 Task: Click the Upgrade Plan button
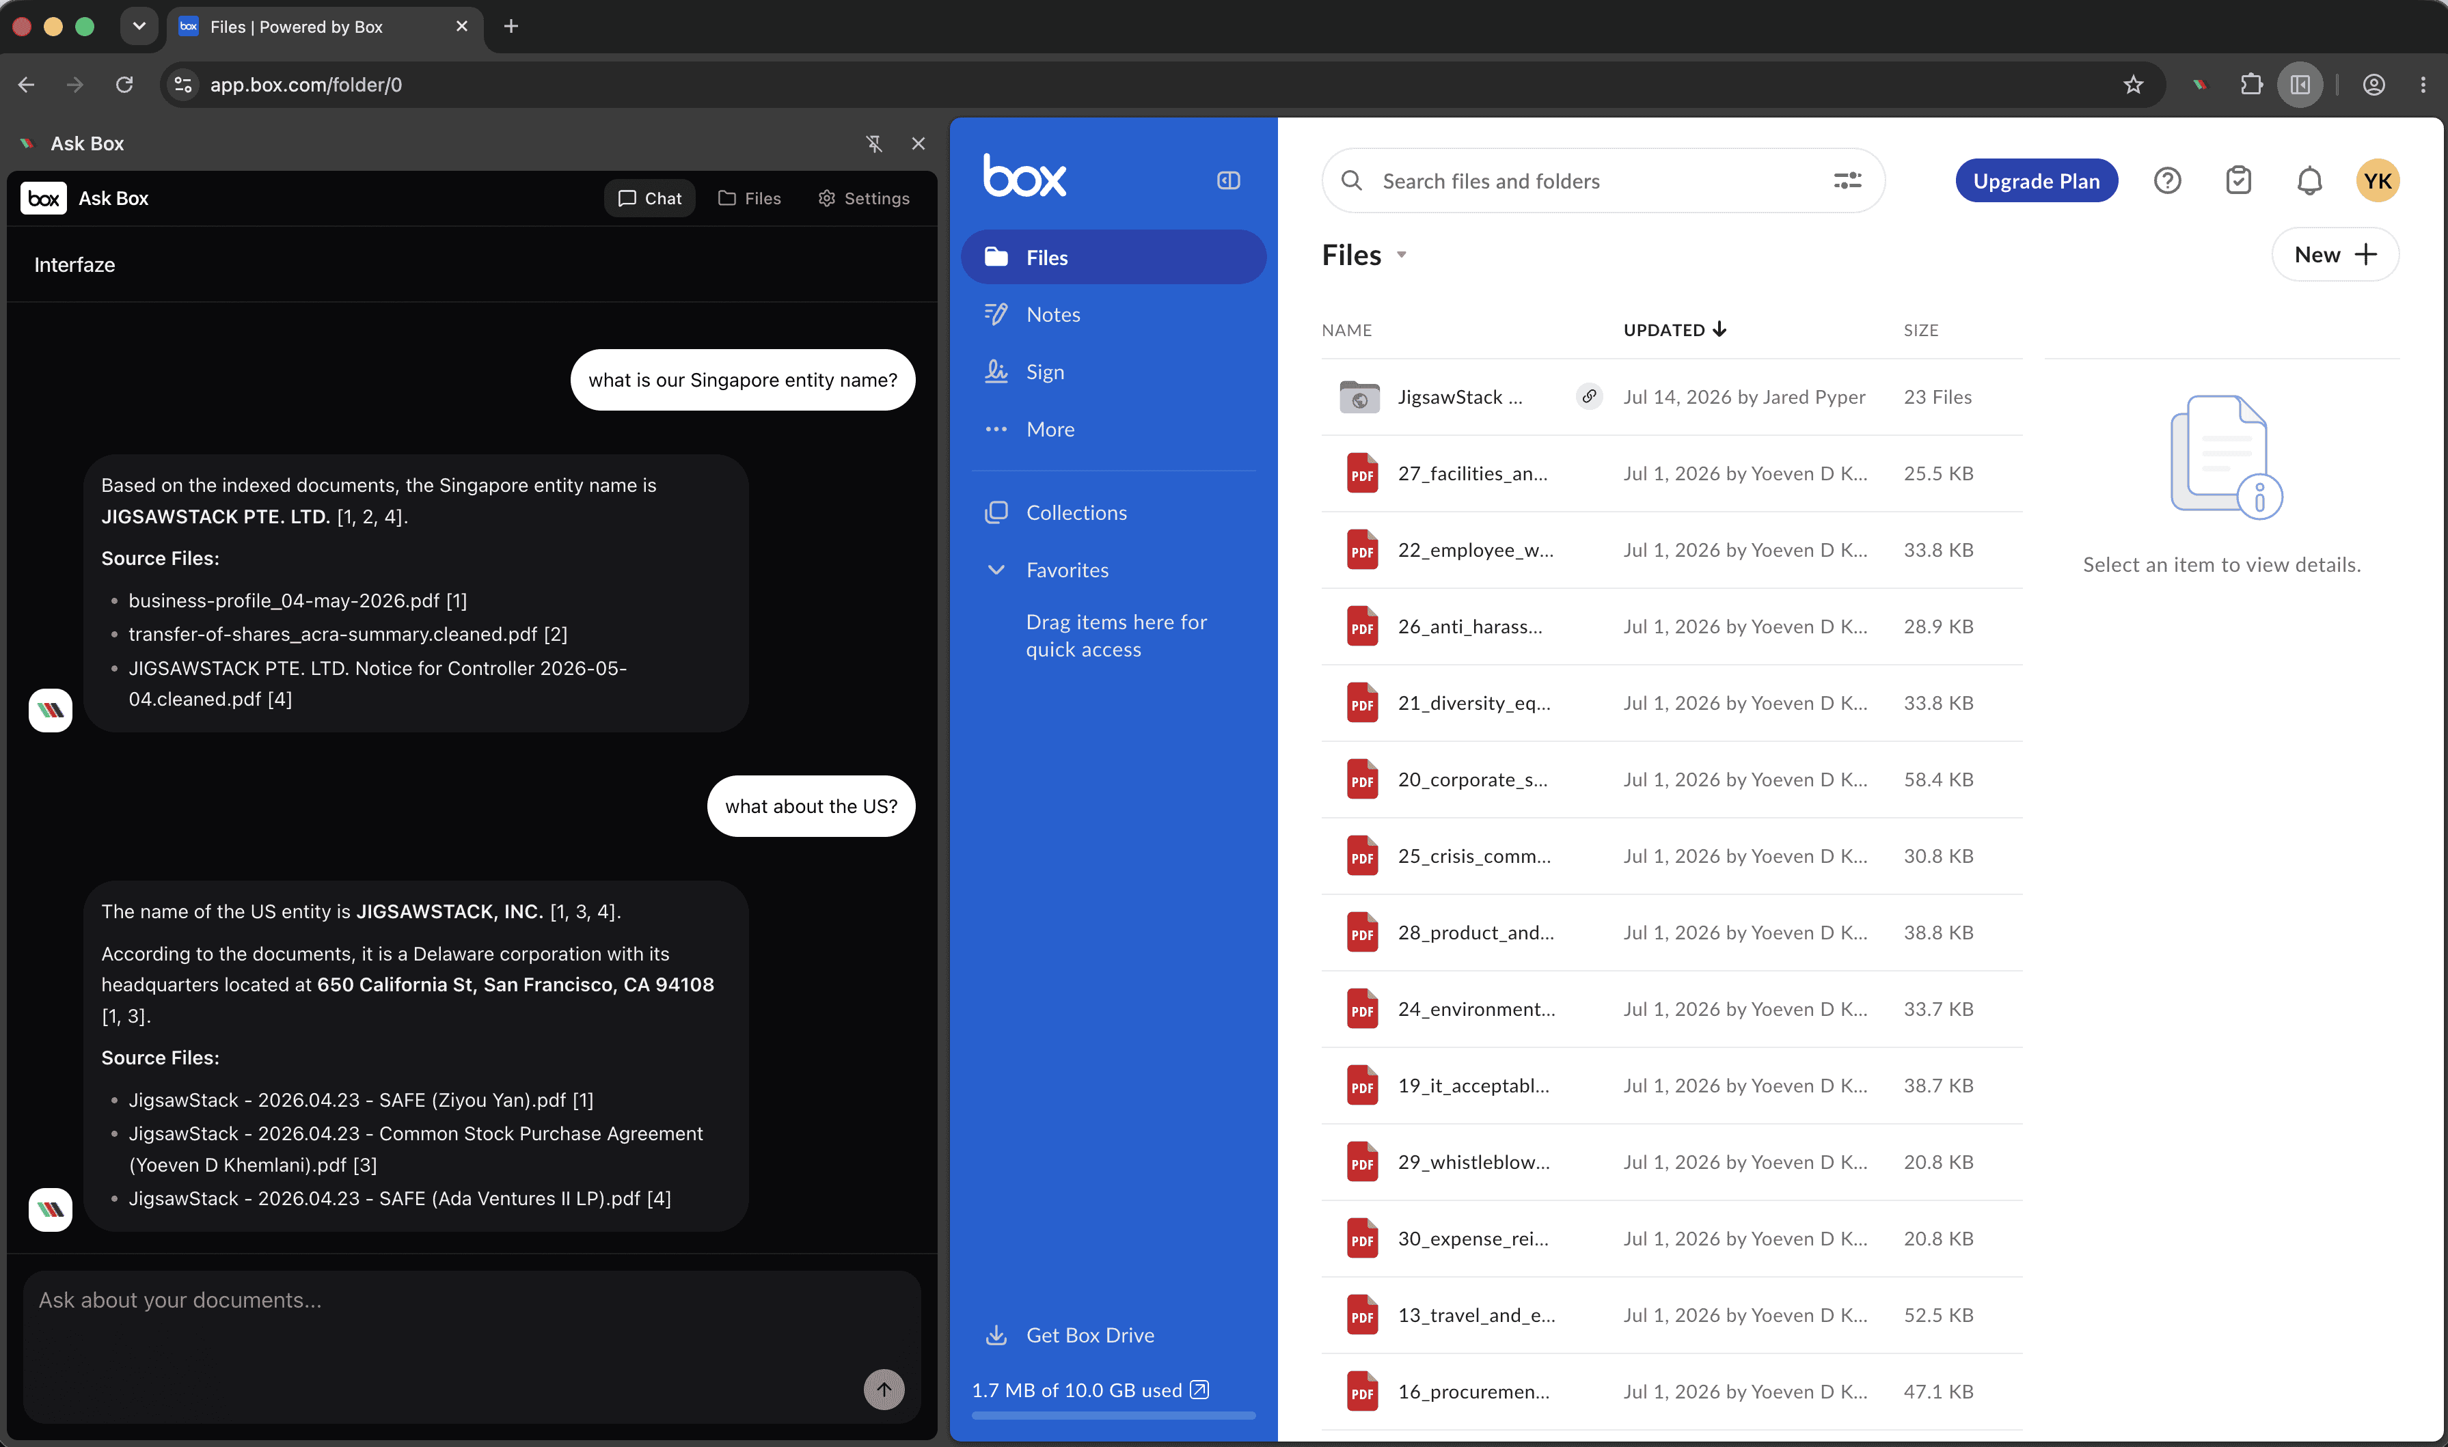2035,180
